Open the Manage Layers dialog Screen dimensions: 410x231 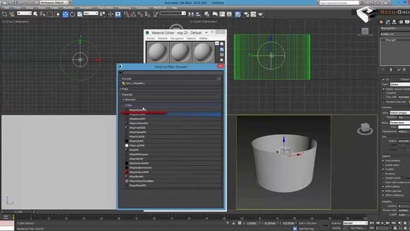(206, 14)
